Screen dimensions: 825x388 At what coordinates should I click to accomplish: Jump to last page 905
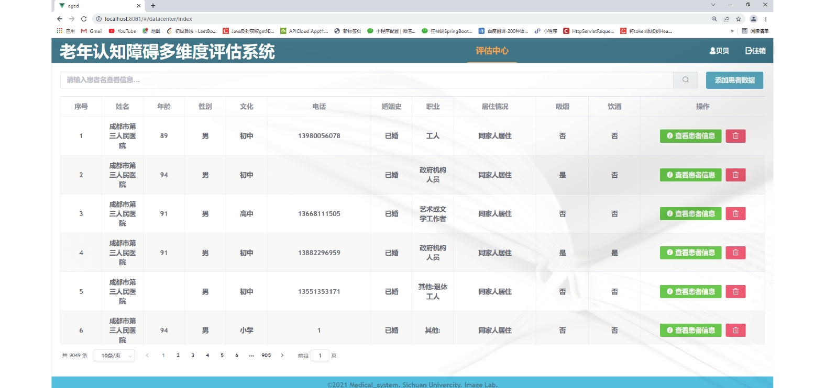coord(266,356)
